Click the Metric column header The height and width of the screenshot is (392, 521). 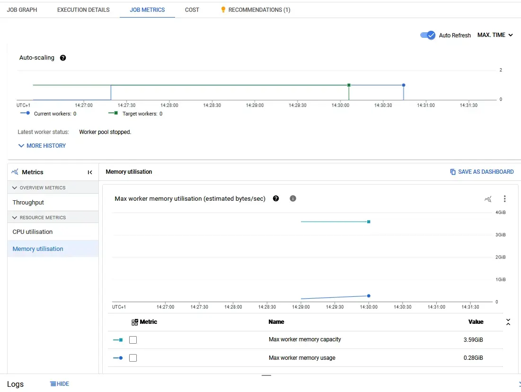tap(149, 322)
